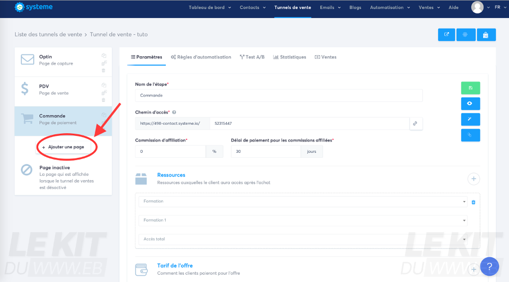The width and height of the screenshot is (509, 282).
Task: Click the Commission d'affiliation field
Action: (x=170, y=152)
